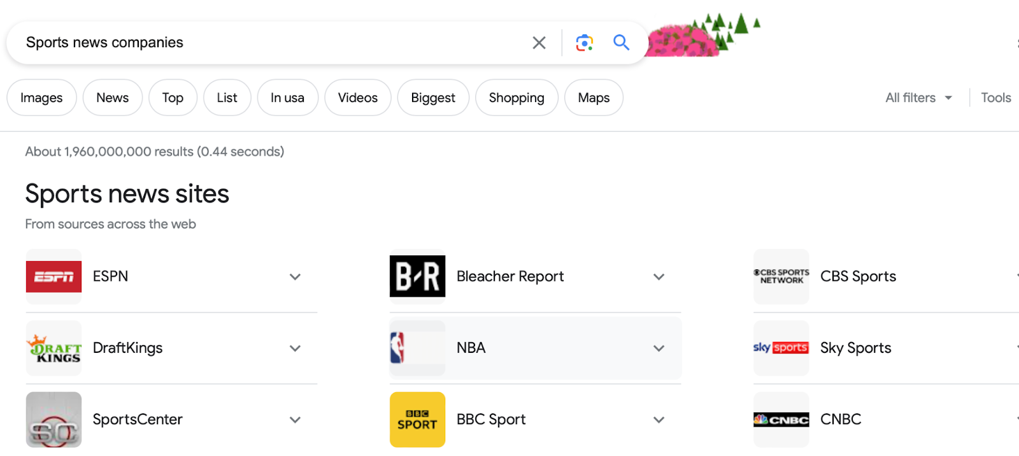Click the About 1,960,000,000 results text
The width and height of the screenshot is (1019, 456).
[x=154, y=152]
